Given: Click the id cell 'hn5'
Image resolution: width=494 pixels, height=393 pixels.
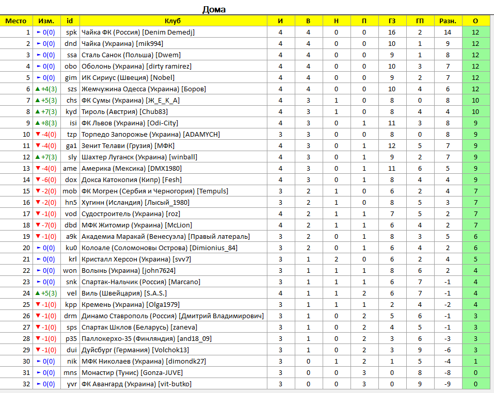Looking at the screenshot, I should coord(71,202).
